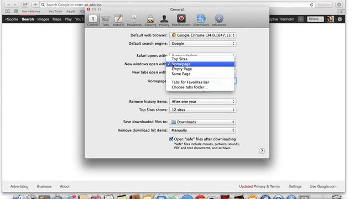Open the General preferences pane
Screen dimensions: 354x199
pos(92,20)
